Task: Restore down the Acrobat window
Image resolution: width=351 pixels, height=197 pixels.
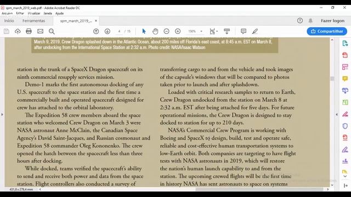Action: [333, 8]
